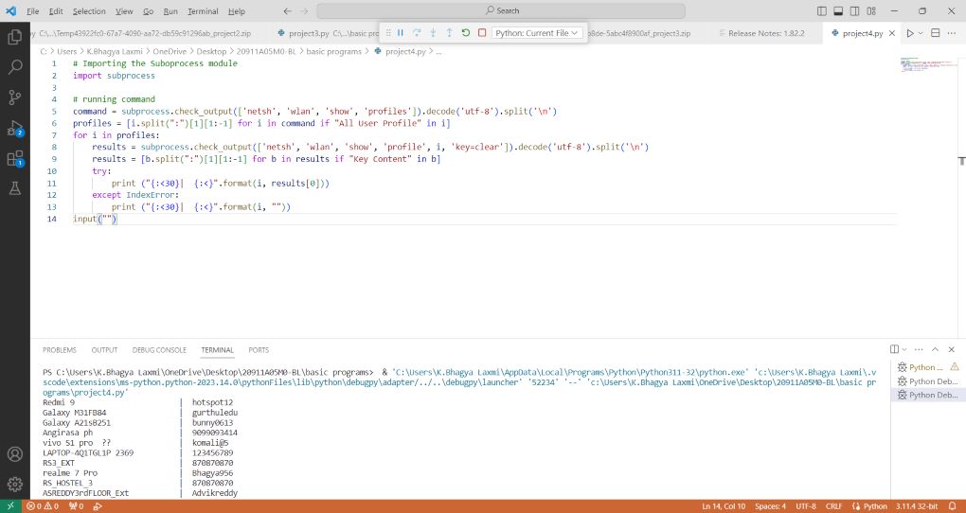
Task: Switch to the PORTS panel tab
Action: 259,350
